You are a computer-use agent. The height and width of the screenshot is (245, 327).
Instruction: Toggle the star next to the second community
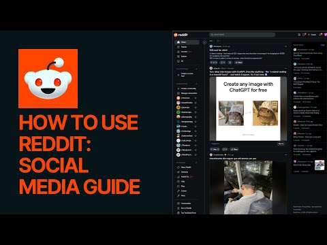point(196,103)
